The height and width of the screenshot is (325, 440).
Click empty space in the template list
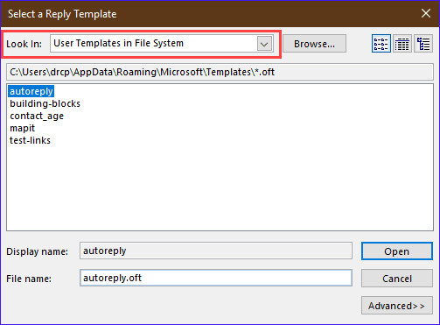[x=220, y=190]
